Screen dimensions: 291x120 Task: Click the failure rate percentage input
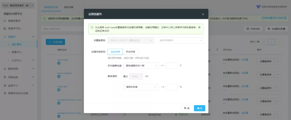pos(171,87)
